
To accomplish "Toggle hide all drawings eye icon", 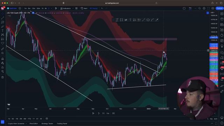I will (x=2, y=71).
